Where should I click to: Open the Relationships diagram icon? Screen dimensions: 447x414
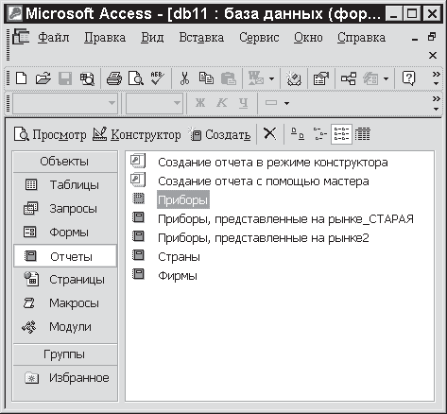tap(349, 78)
